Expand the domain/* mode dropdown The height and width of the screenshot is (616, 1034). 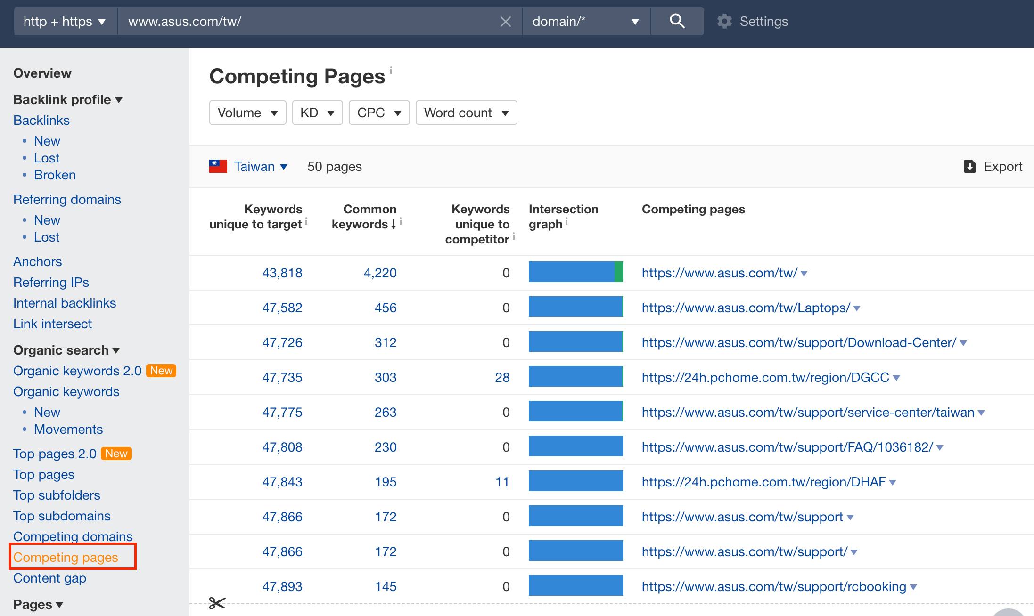(x=586, y=21)
